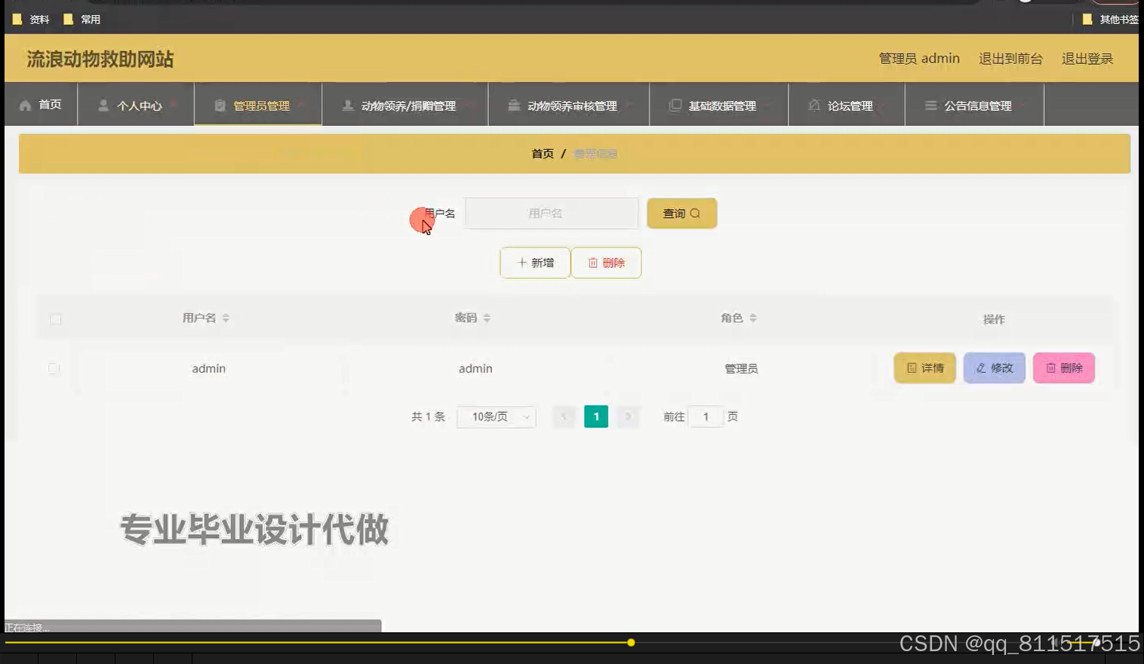Click the plus icon on 新增 button
This screenshot has width=1144, height=664.
pos(521,263)
